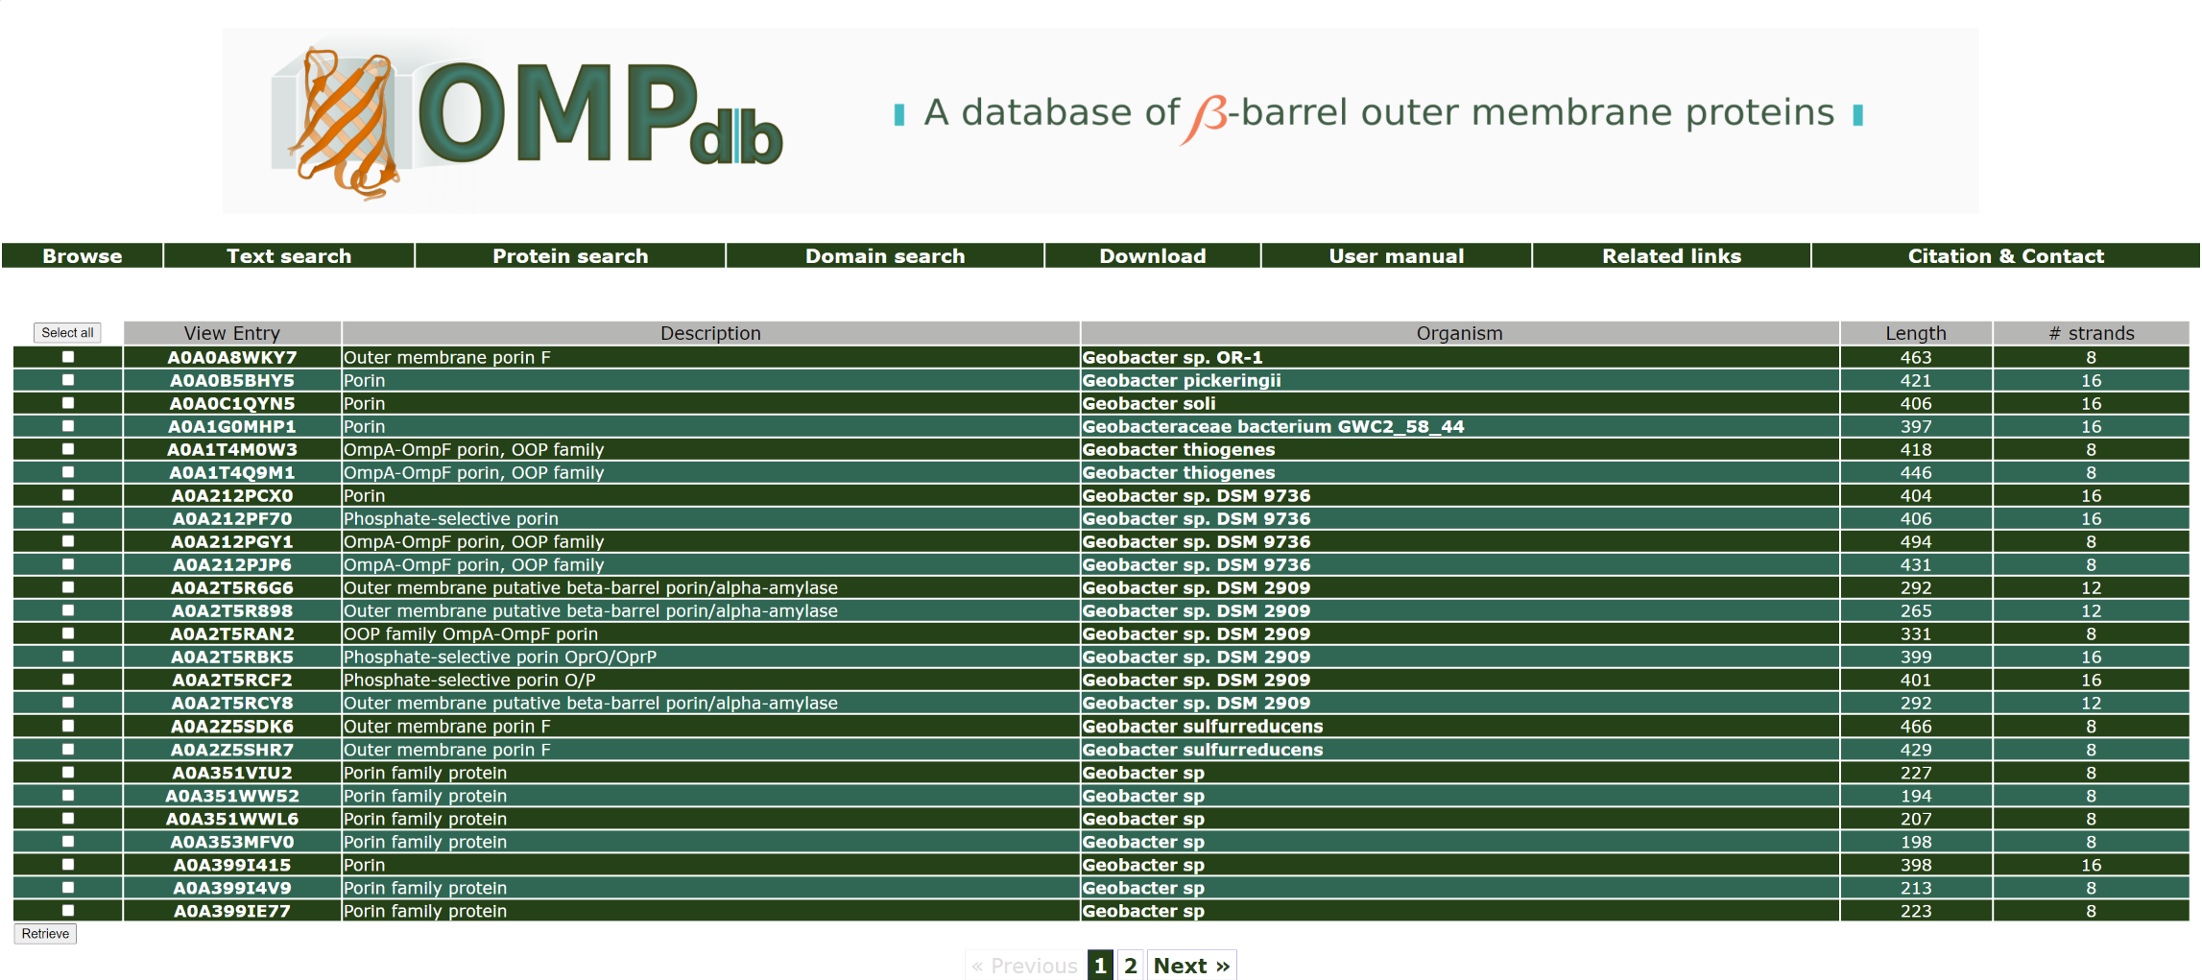
Task: Open entry A0A399I4V9
Action: click(x=232, y=888)
